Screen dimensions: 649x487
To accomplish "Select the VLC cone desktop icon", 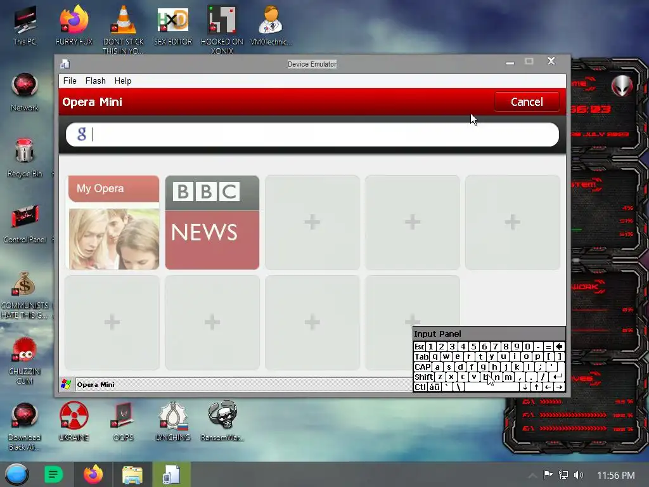I will point(124,29).
